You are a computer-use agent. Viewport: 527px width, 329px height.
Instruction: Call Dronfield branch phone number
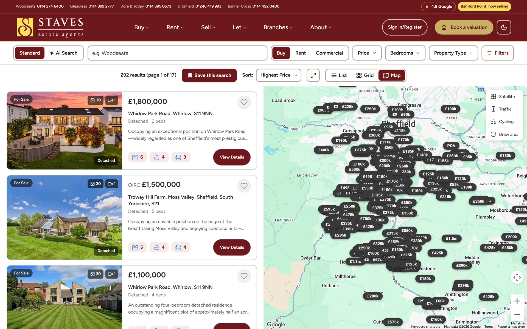click(208, 6)
